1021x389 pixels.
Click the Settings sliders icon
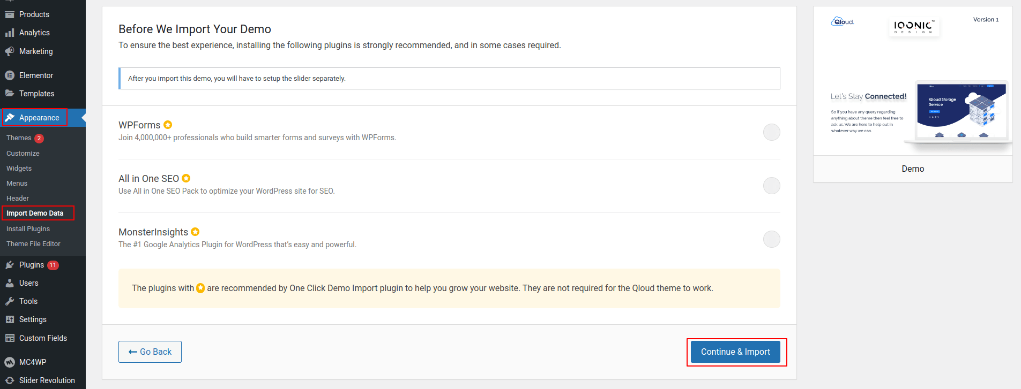pos(10,319)
